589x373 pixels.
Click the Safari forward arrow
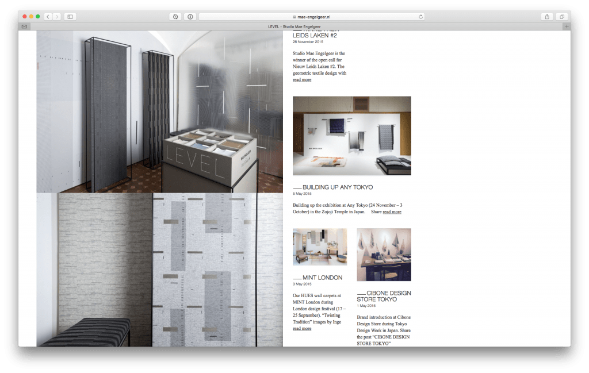57,17
